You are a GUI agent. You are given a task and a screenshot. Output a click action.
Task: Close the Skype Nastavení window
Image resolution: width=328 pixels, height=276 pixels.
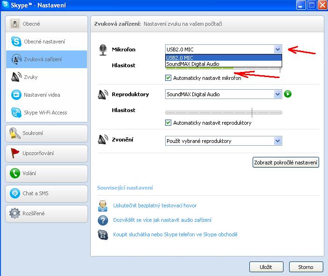click(322, 5)
